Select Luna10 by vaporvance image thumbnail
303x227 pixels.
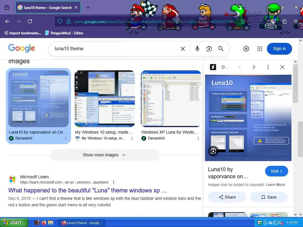(x=38, y=99)
